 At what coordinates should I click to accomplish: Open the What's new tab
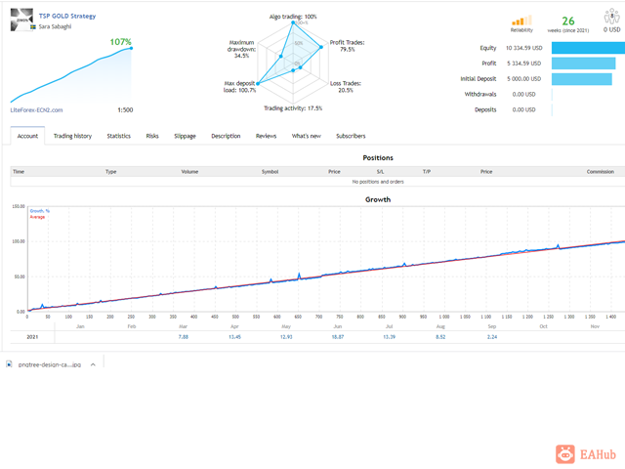click(306, 136)
